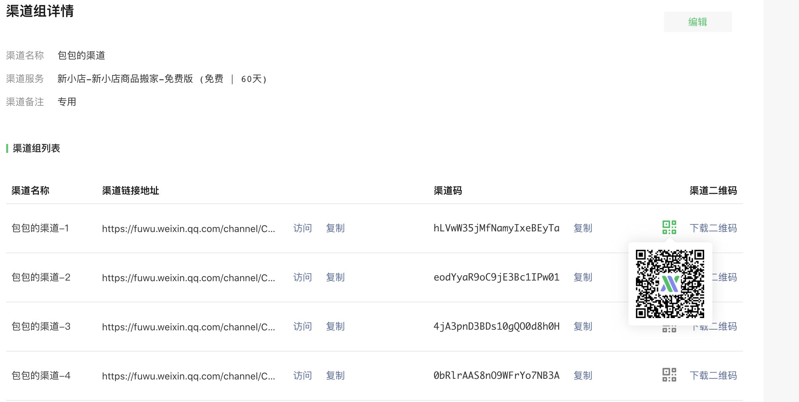Download QR code for 包包的渠道-4

[713, 375]
